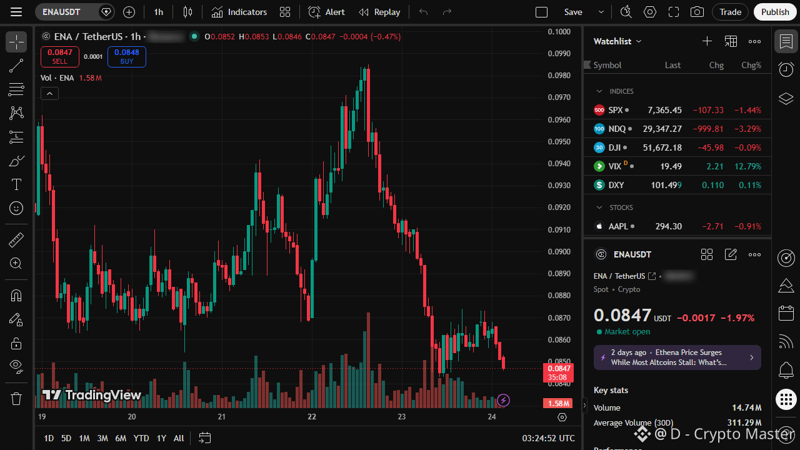Viewport: 800px width, 450px height.
Task: Select the VIX watchlist row
Action: tap(677, 166)
